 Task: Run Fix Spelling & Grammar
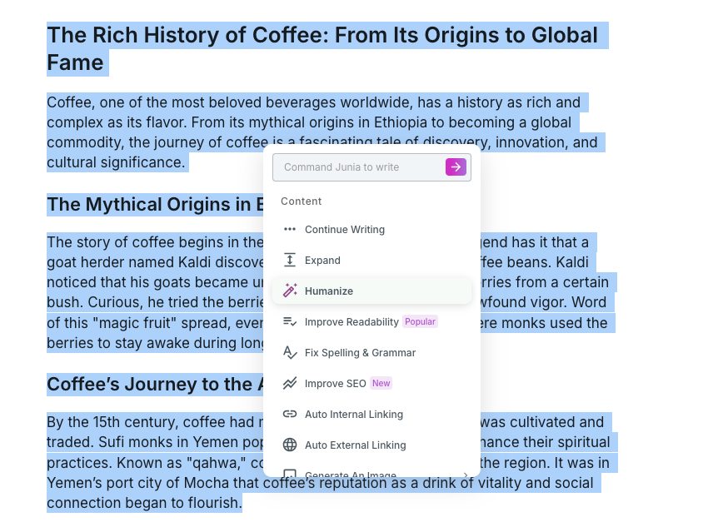pyautogui.click(x=371, y=353)
